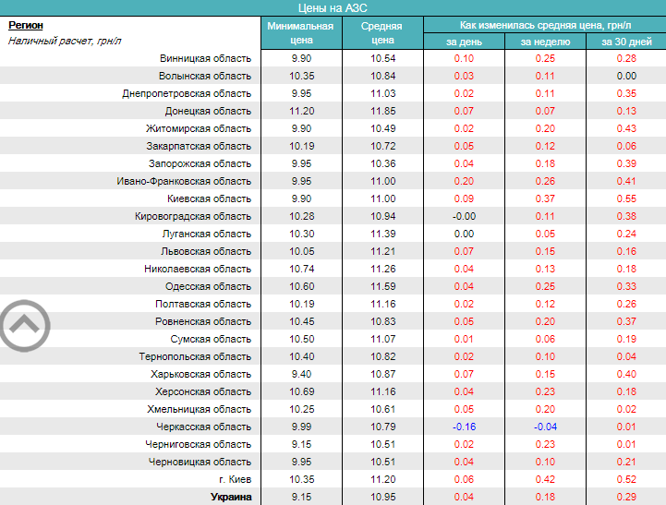Viewport: 666px width, 505px height.
Task: Click the 'Регион' column header link
Action: pyautogui.click(x=26, y=25)
